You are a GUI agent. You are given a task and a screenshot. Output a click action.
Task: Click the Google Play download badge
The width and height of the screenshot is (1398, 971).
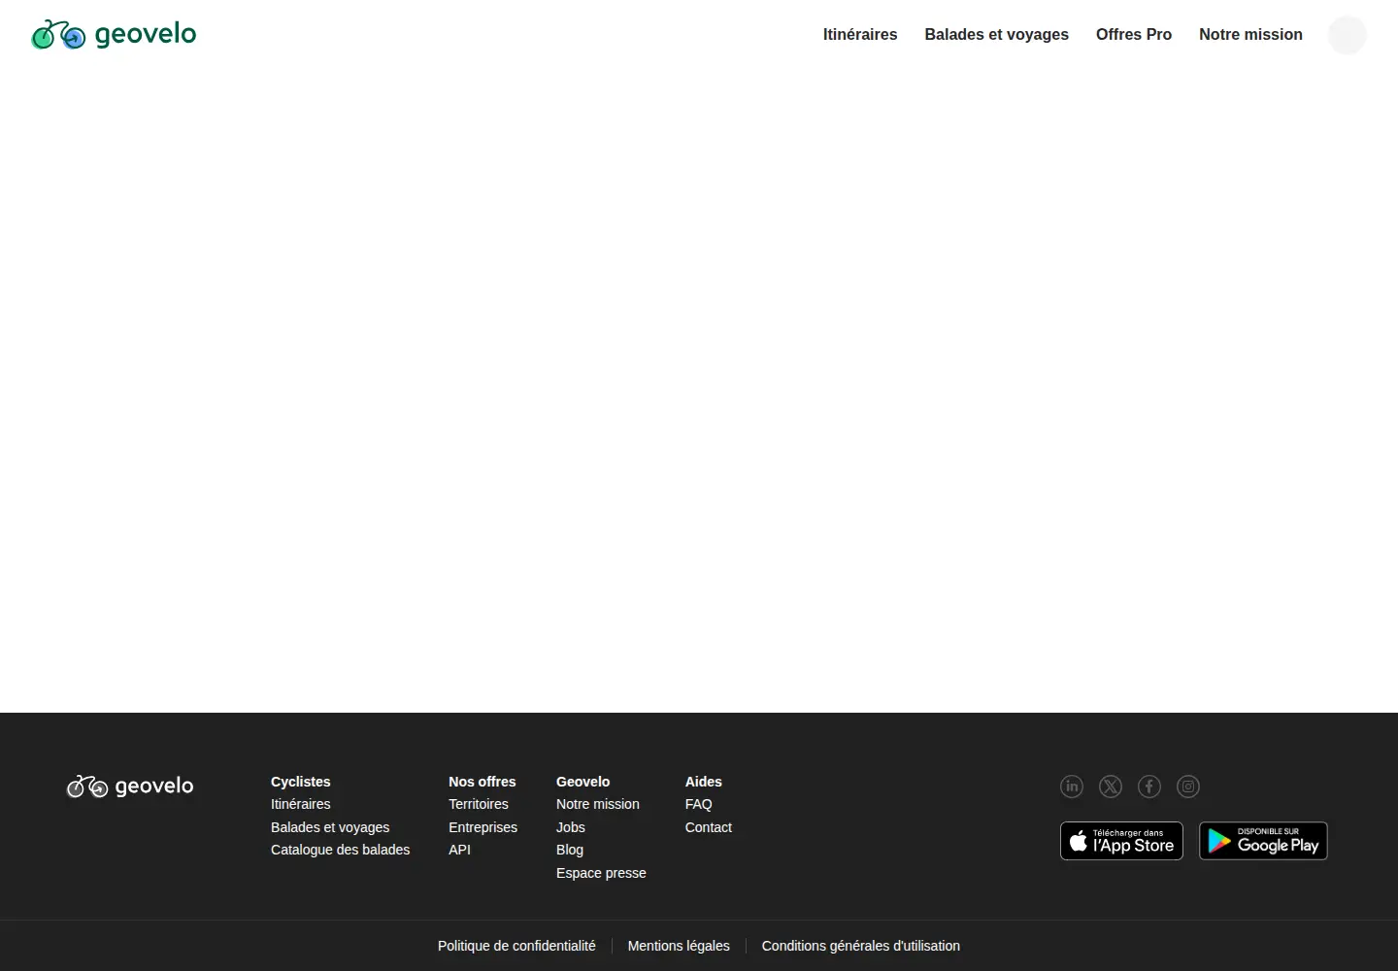pos(1263,841)
